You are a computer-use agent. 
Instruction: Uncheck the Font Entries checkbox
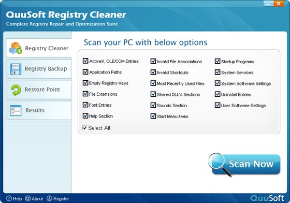click(85, 105)
